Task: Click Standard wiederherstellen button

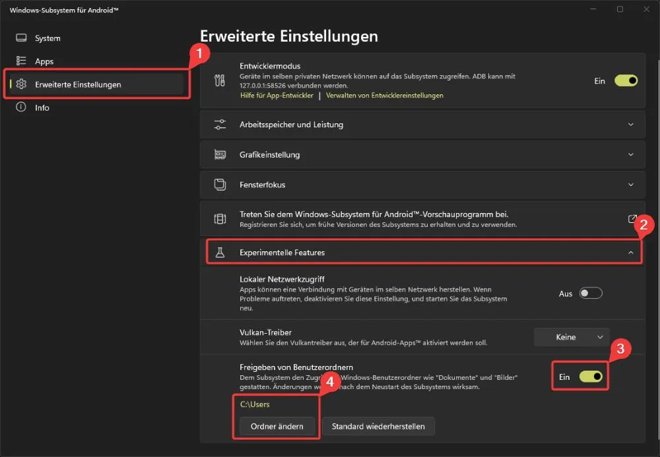Action: coord(378,426)
